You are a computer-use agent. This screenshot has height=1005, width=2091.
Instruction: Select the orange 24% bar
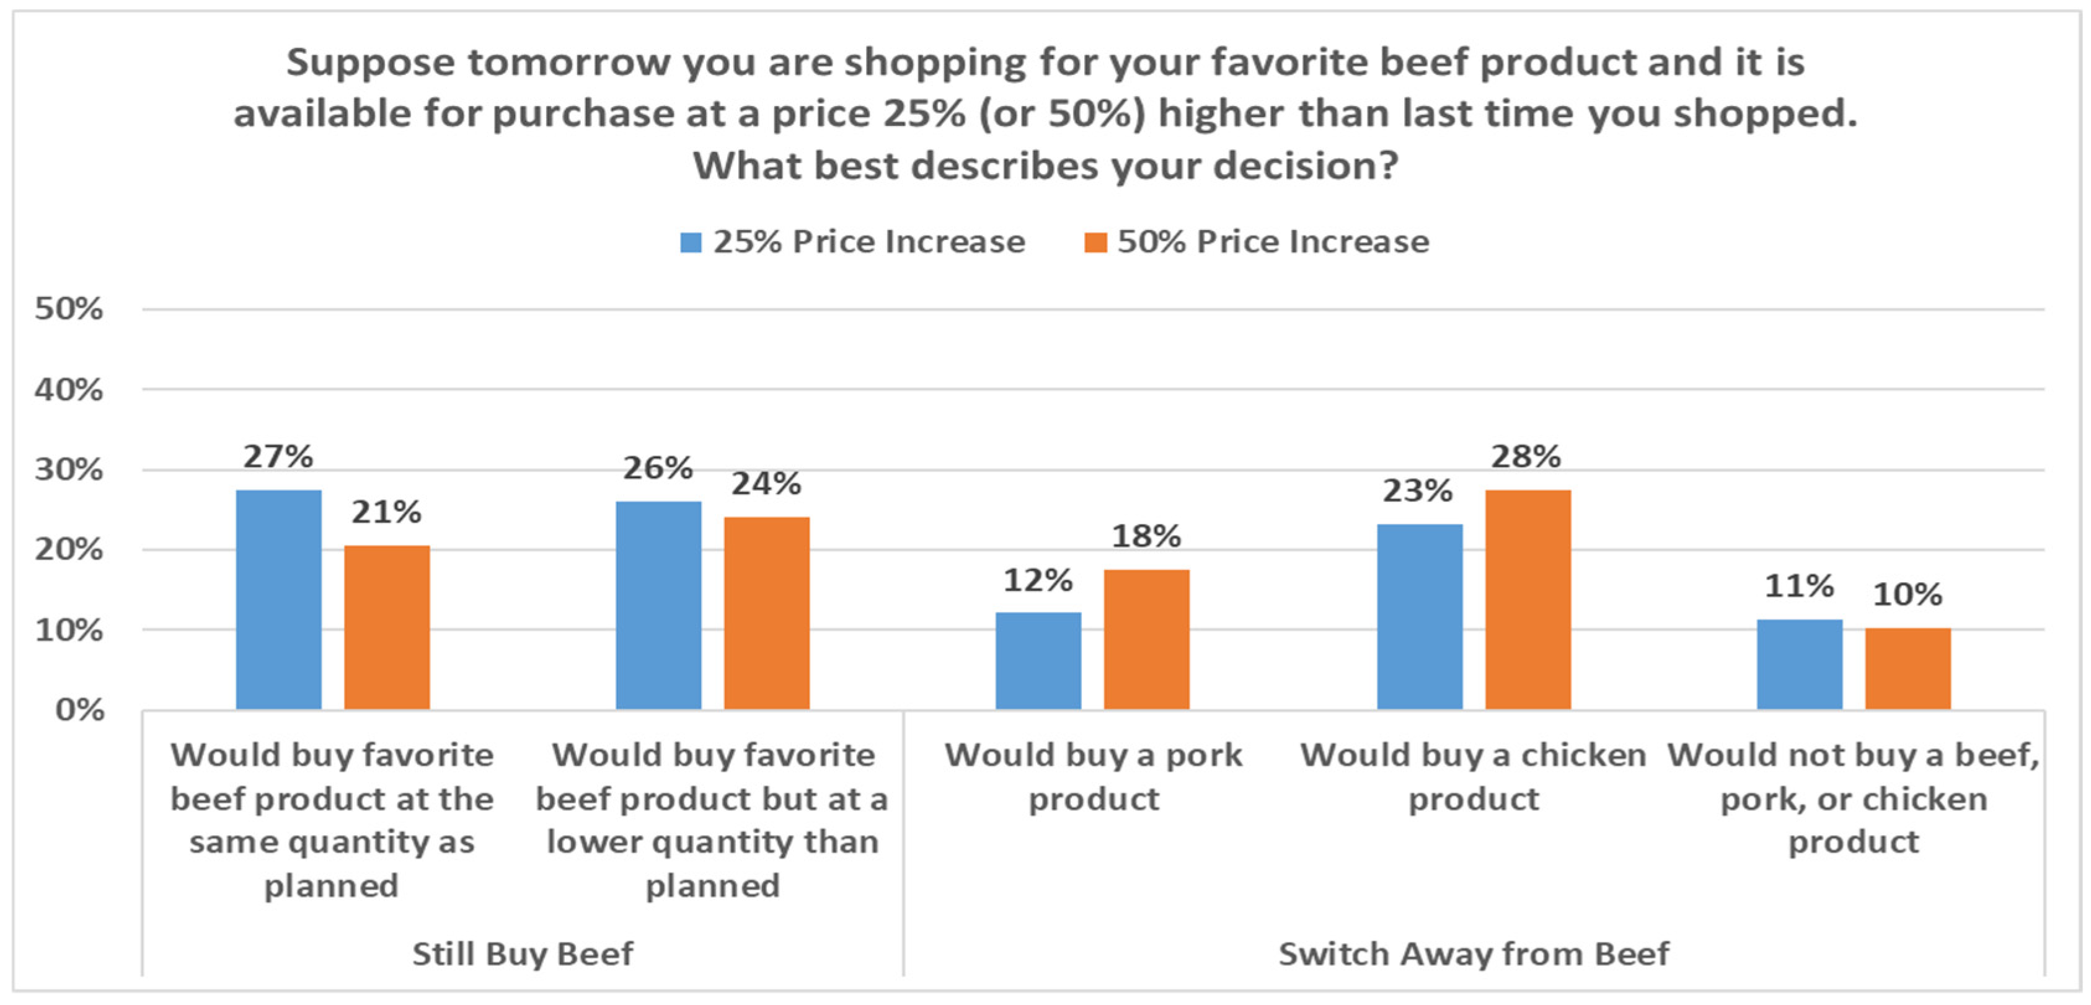point(766,613)
